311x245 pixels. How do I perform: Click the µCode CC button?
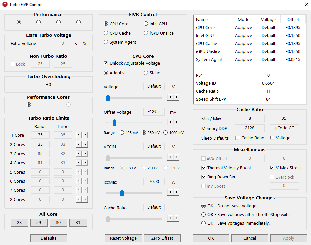click(284, 128)
